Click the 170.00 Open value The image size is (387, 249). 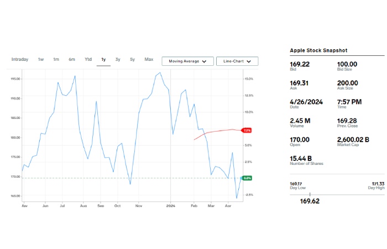300,139
